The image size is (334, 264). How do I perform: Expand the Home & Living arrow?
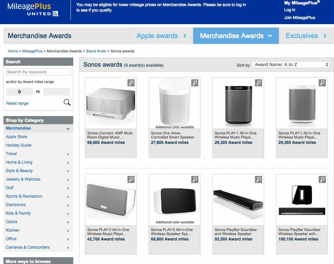click(x=68, y=163)
